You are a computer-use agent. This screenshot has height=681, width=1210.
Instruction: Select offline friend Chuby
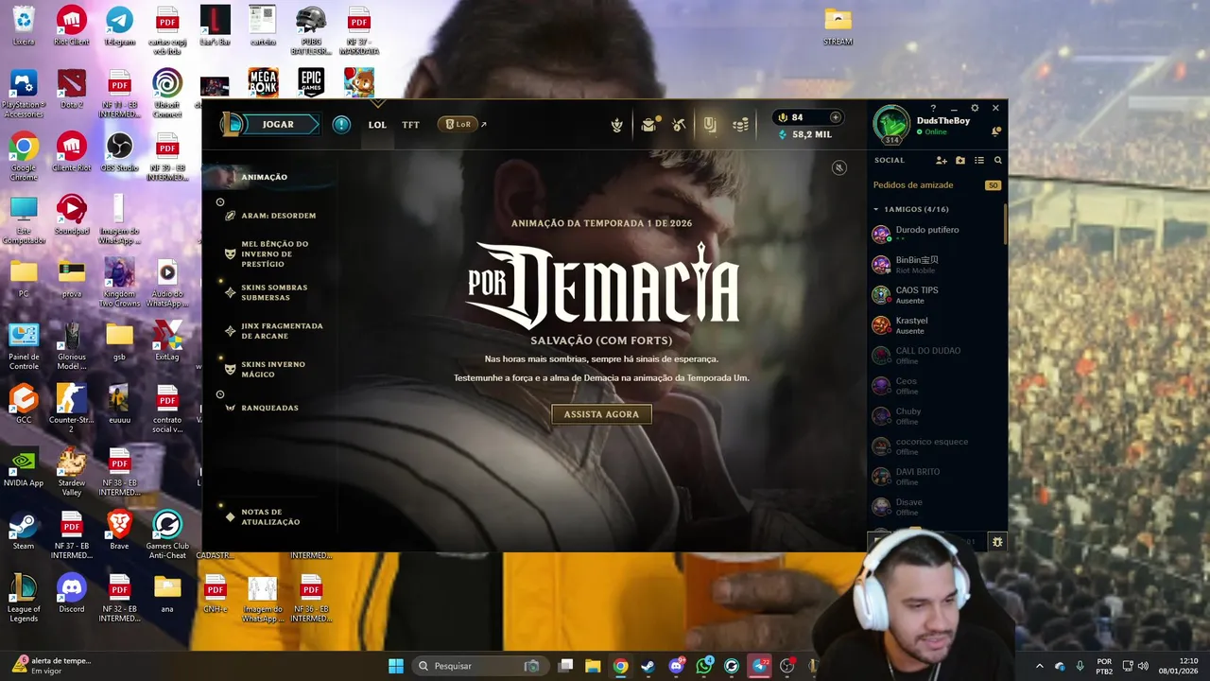click(x=936, y=415)
